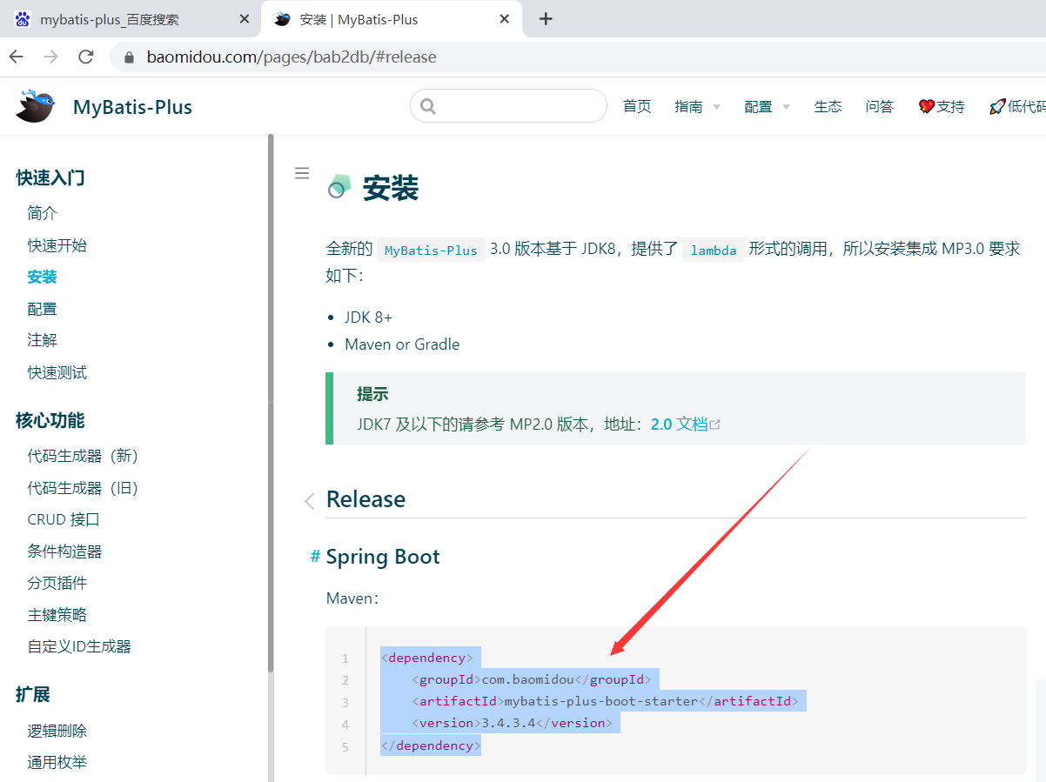The image size is (1046, 782).
Task: Open 生态 in top navigation
Action: click(x=828, y=106)
